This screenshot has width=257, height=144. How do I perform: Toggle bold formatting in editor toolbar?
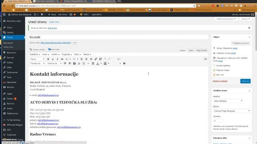coord(48,59)
